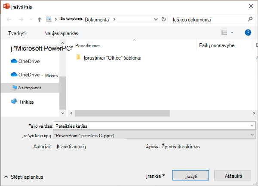This screenshot has width=258, height=186.
Task: Select Tinklas in navigation pane
Action: pos(22,102)
